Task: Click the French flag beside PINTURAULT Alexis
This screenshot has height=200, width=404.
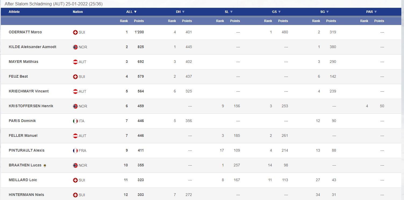Action: 75,151
